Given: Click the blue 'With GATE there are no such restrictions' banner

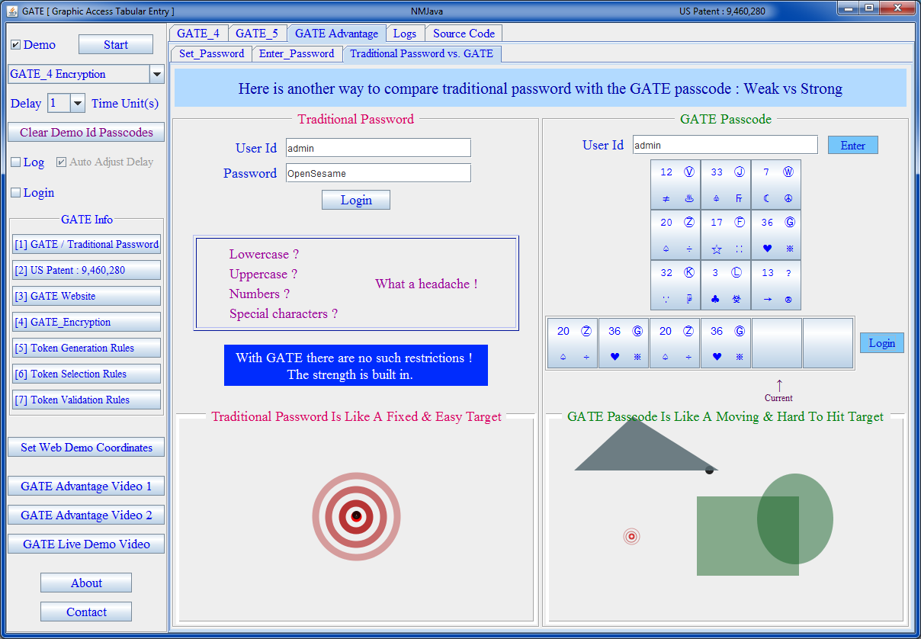Looking at the screenshot, I should pos(356,365).
